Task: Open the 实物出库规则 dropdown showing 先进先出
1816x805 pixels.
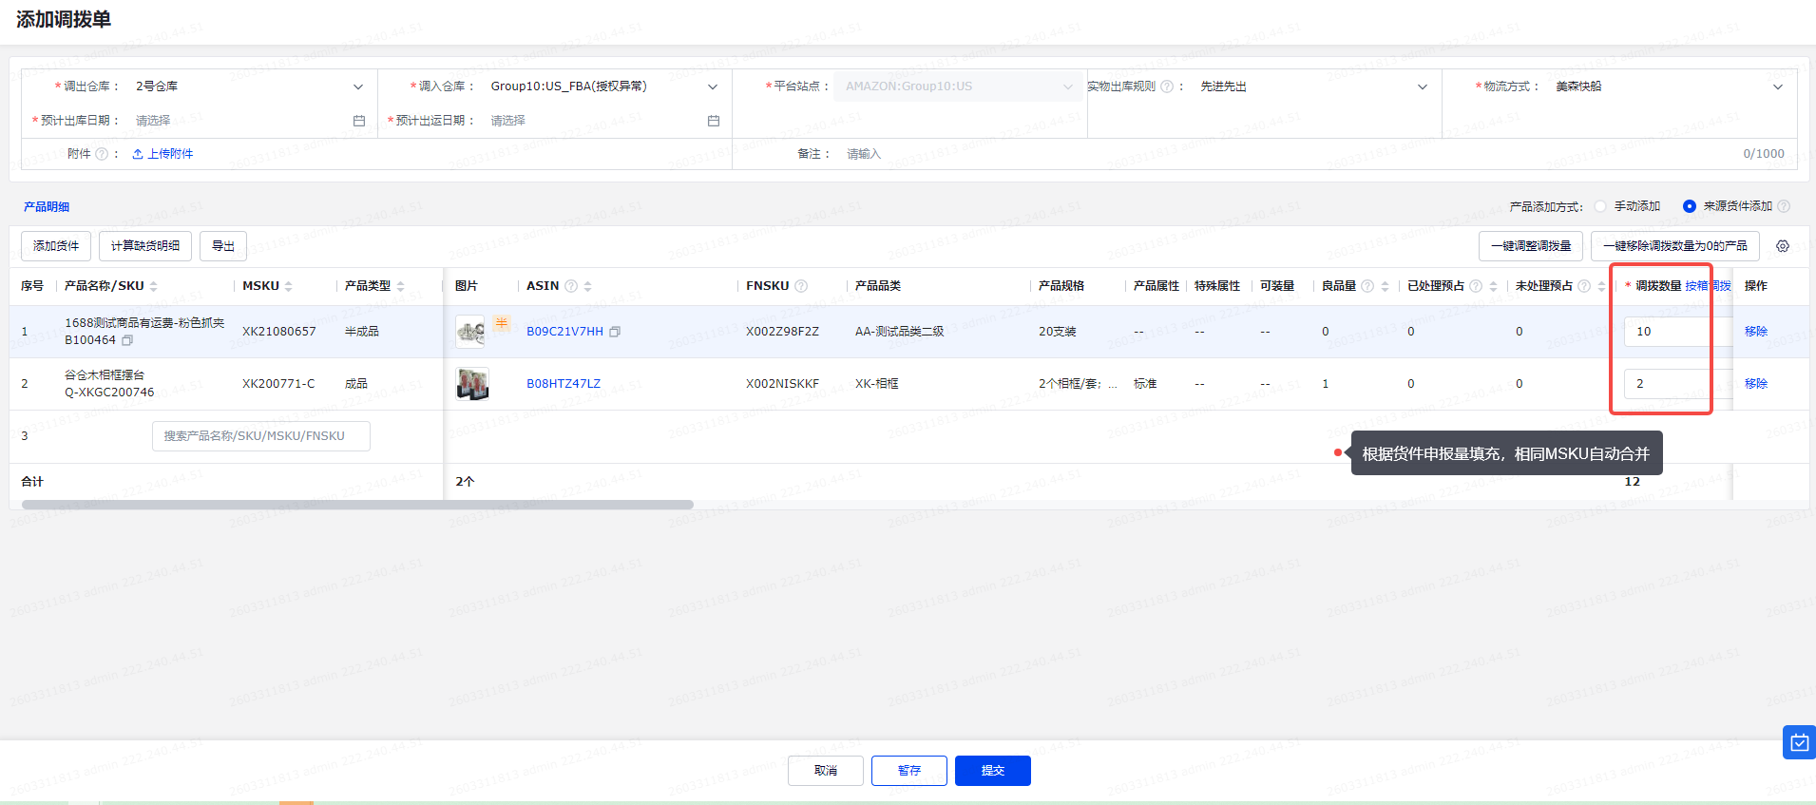Action: (1422, 86)
